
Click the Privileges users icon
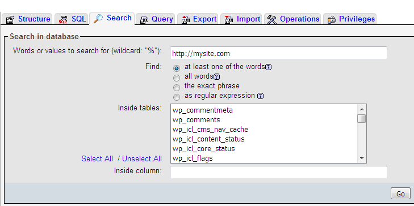pyautogui.click(x=331, y=20)
